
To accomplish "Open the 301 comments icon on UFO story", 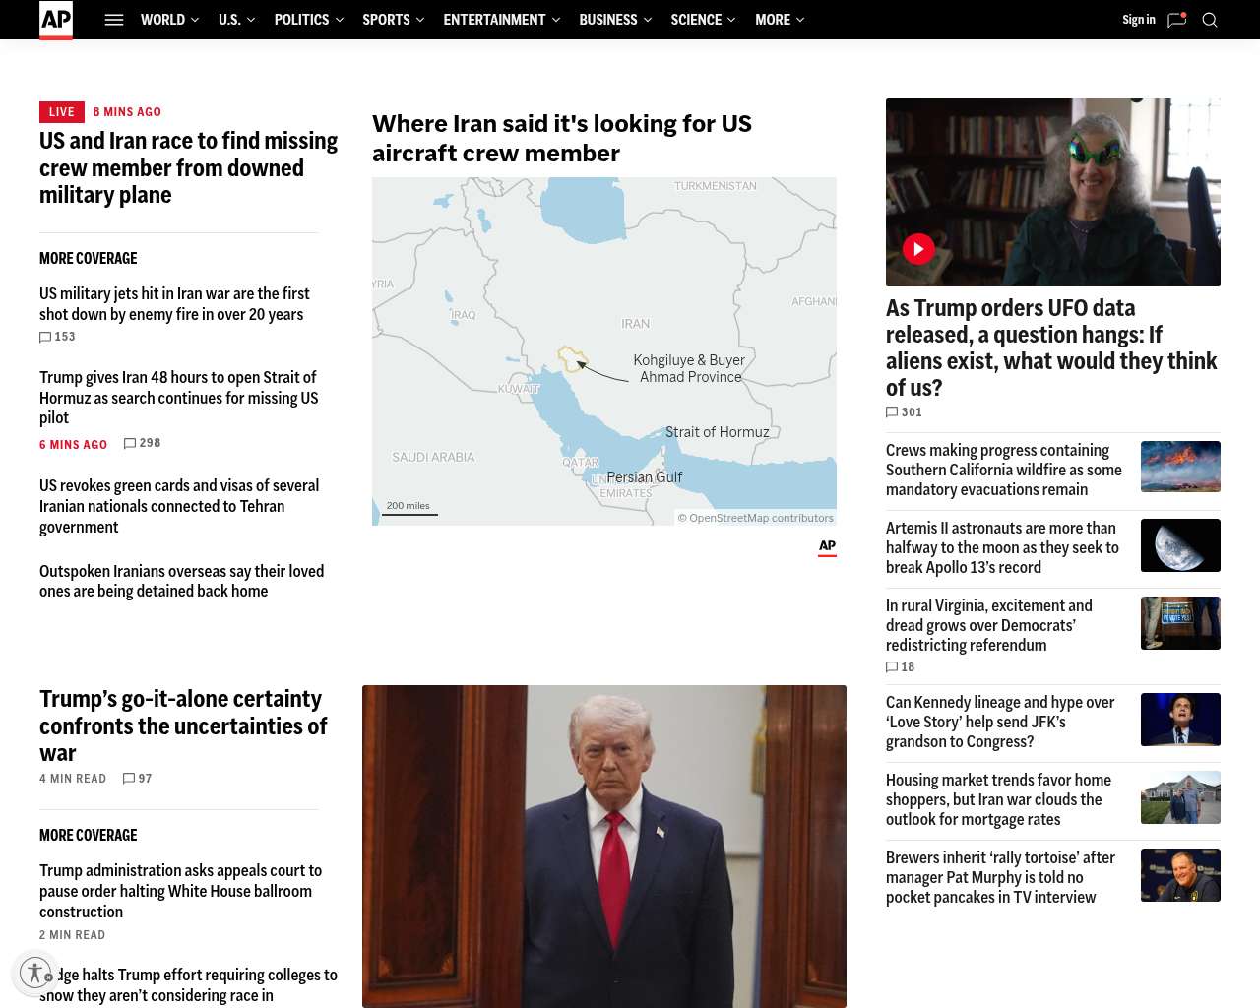I will [x=892, y=412].
